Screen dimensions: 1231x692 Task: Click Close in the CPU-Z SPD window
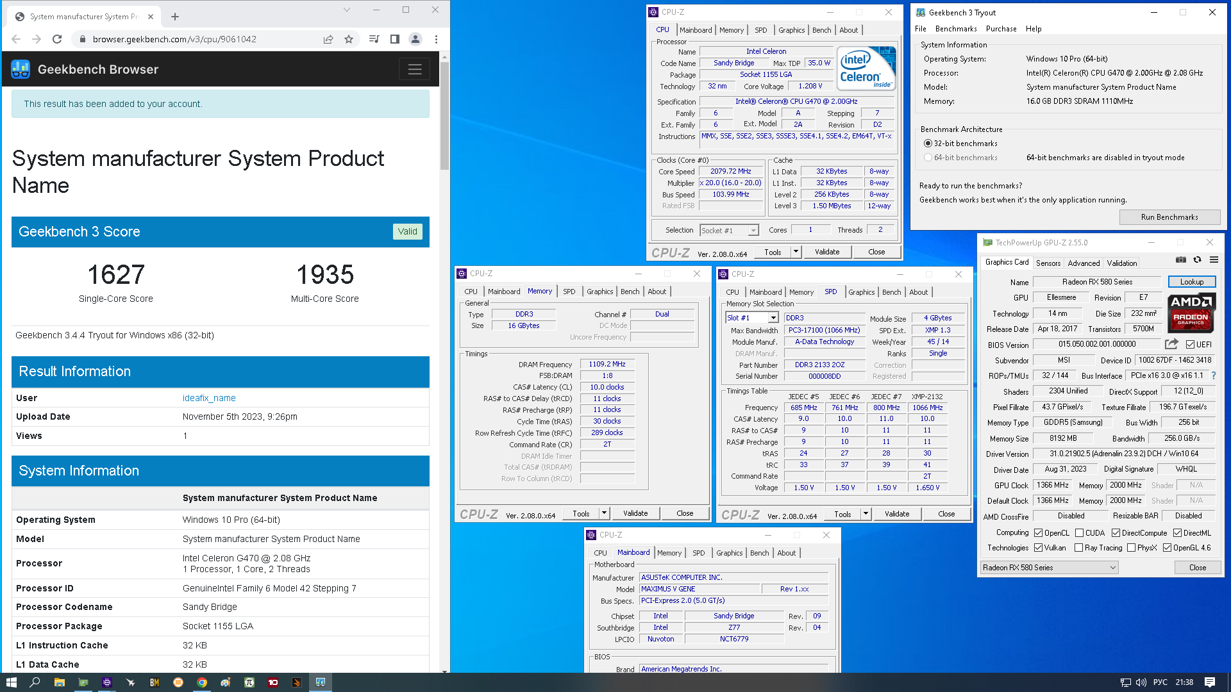click(x=946, y=514)
